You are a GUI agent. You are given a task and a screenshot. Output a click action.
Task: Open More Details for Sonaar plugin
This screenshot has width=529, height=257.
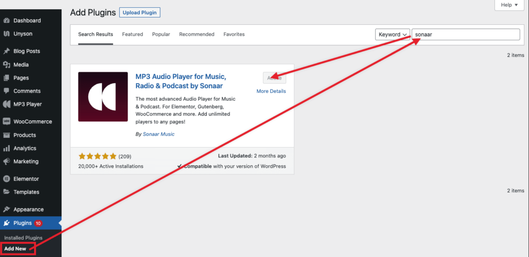pos(271,91)
